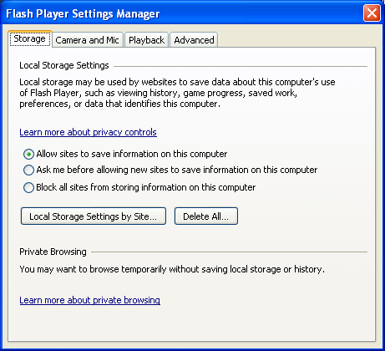This screenshot has width=385, height=351.
Task: Open Local Storage Settings by Site
Action: tap(94, 216)
